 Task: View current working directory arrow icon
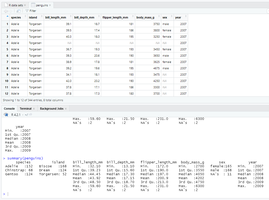pyautogui.click(x=30, y=114)
